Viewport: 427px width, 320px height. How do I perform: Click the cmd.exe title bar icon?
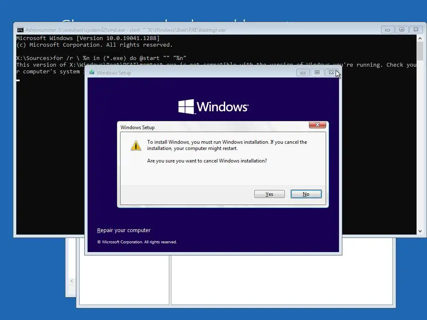[x=20, y=30]
